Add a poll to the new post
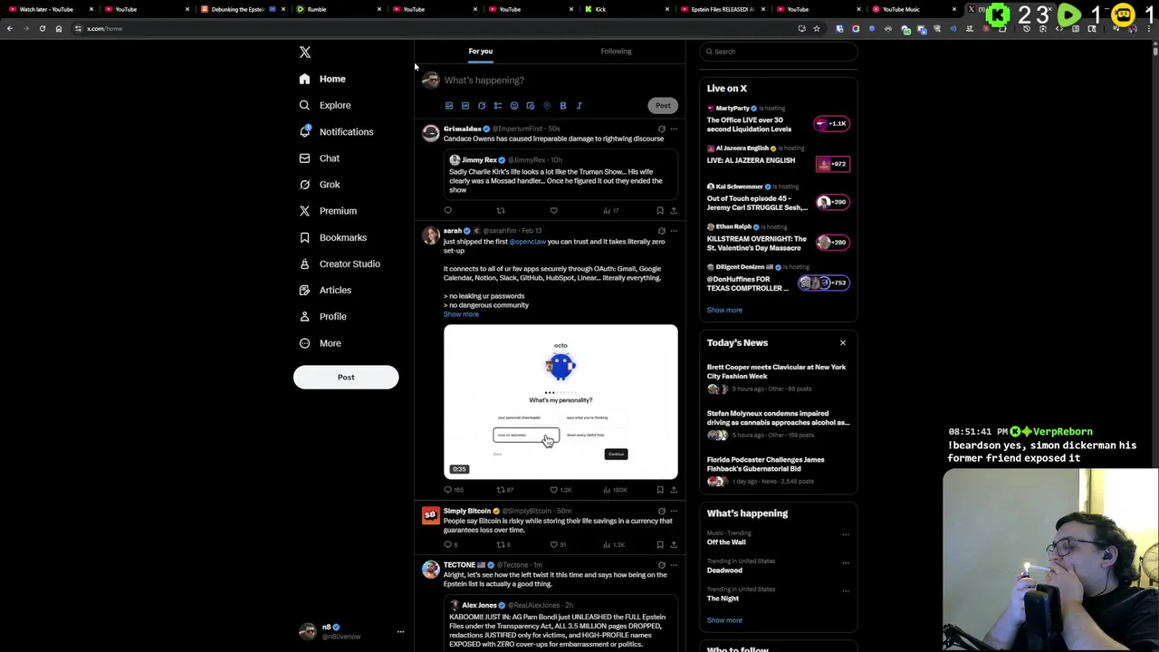 click(x=498, y=106)
